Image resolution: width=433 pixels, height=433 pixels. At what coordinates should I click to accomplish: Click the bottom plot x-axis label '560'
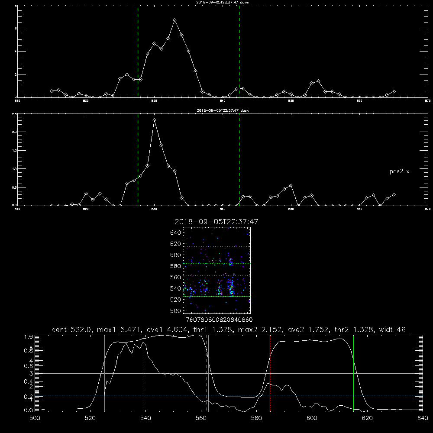(x=201, y=418)
